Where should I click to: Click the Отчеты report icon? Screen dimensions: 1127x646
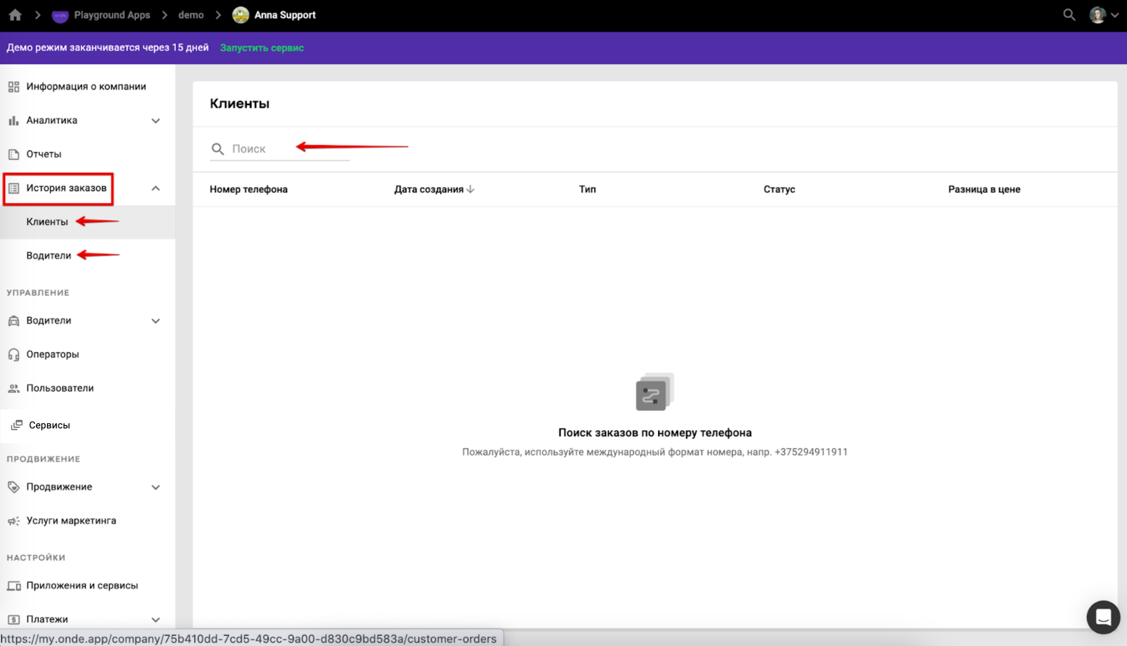14,154
